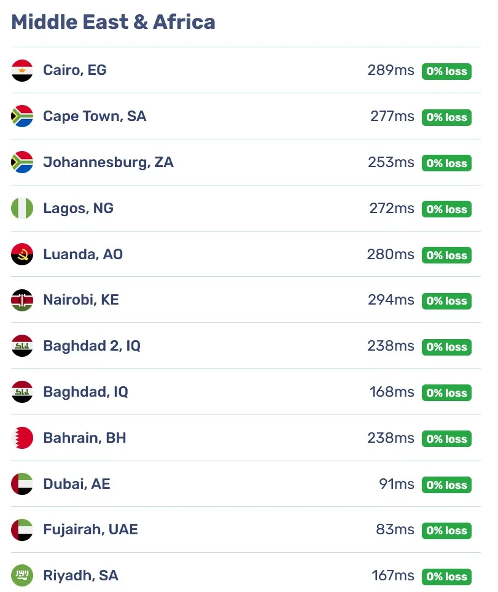This screenshot has width=498, height=592.
Task: Click the Nigeria flag icon for Lagos
Action: [x=22, y=208]
